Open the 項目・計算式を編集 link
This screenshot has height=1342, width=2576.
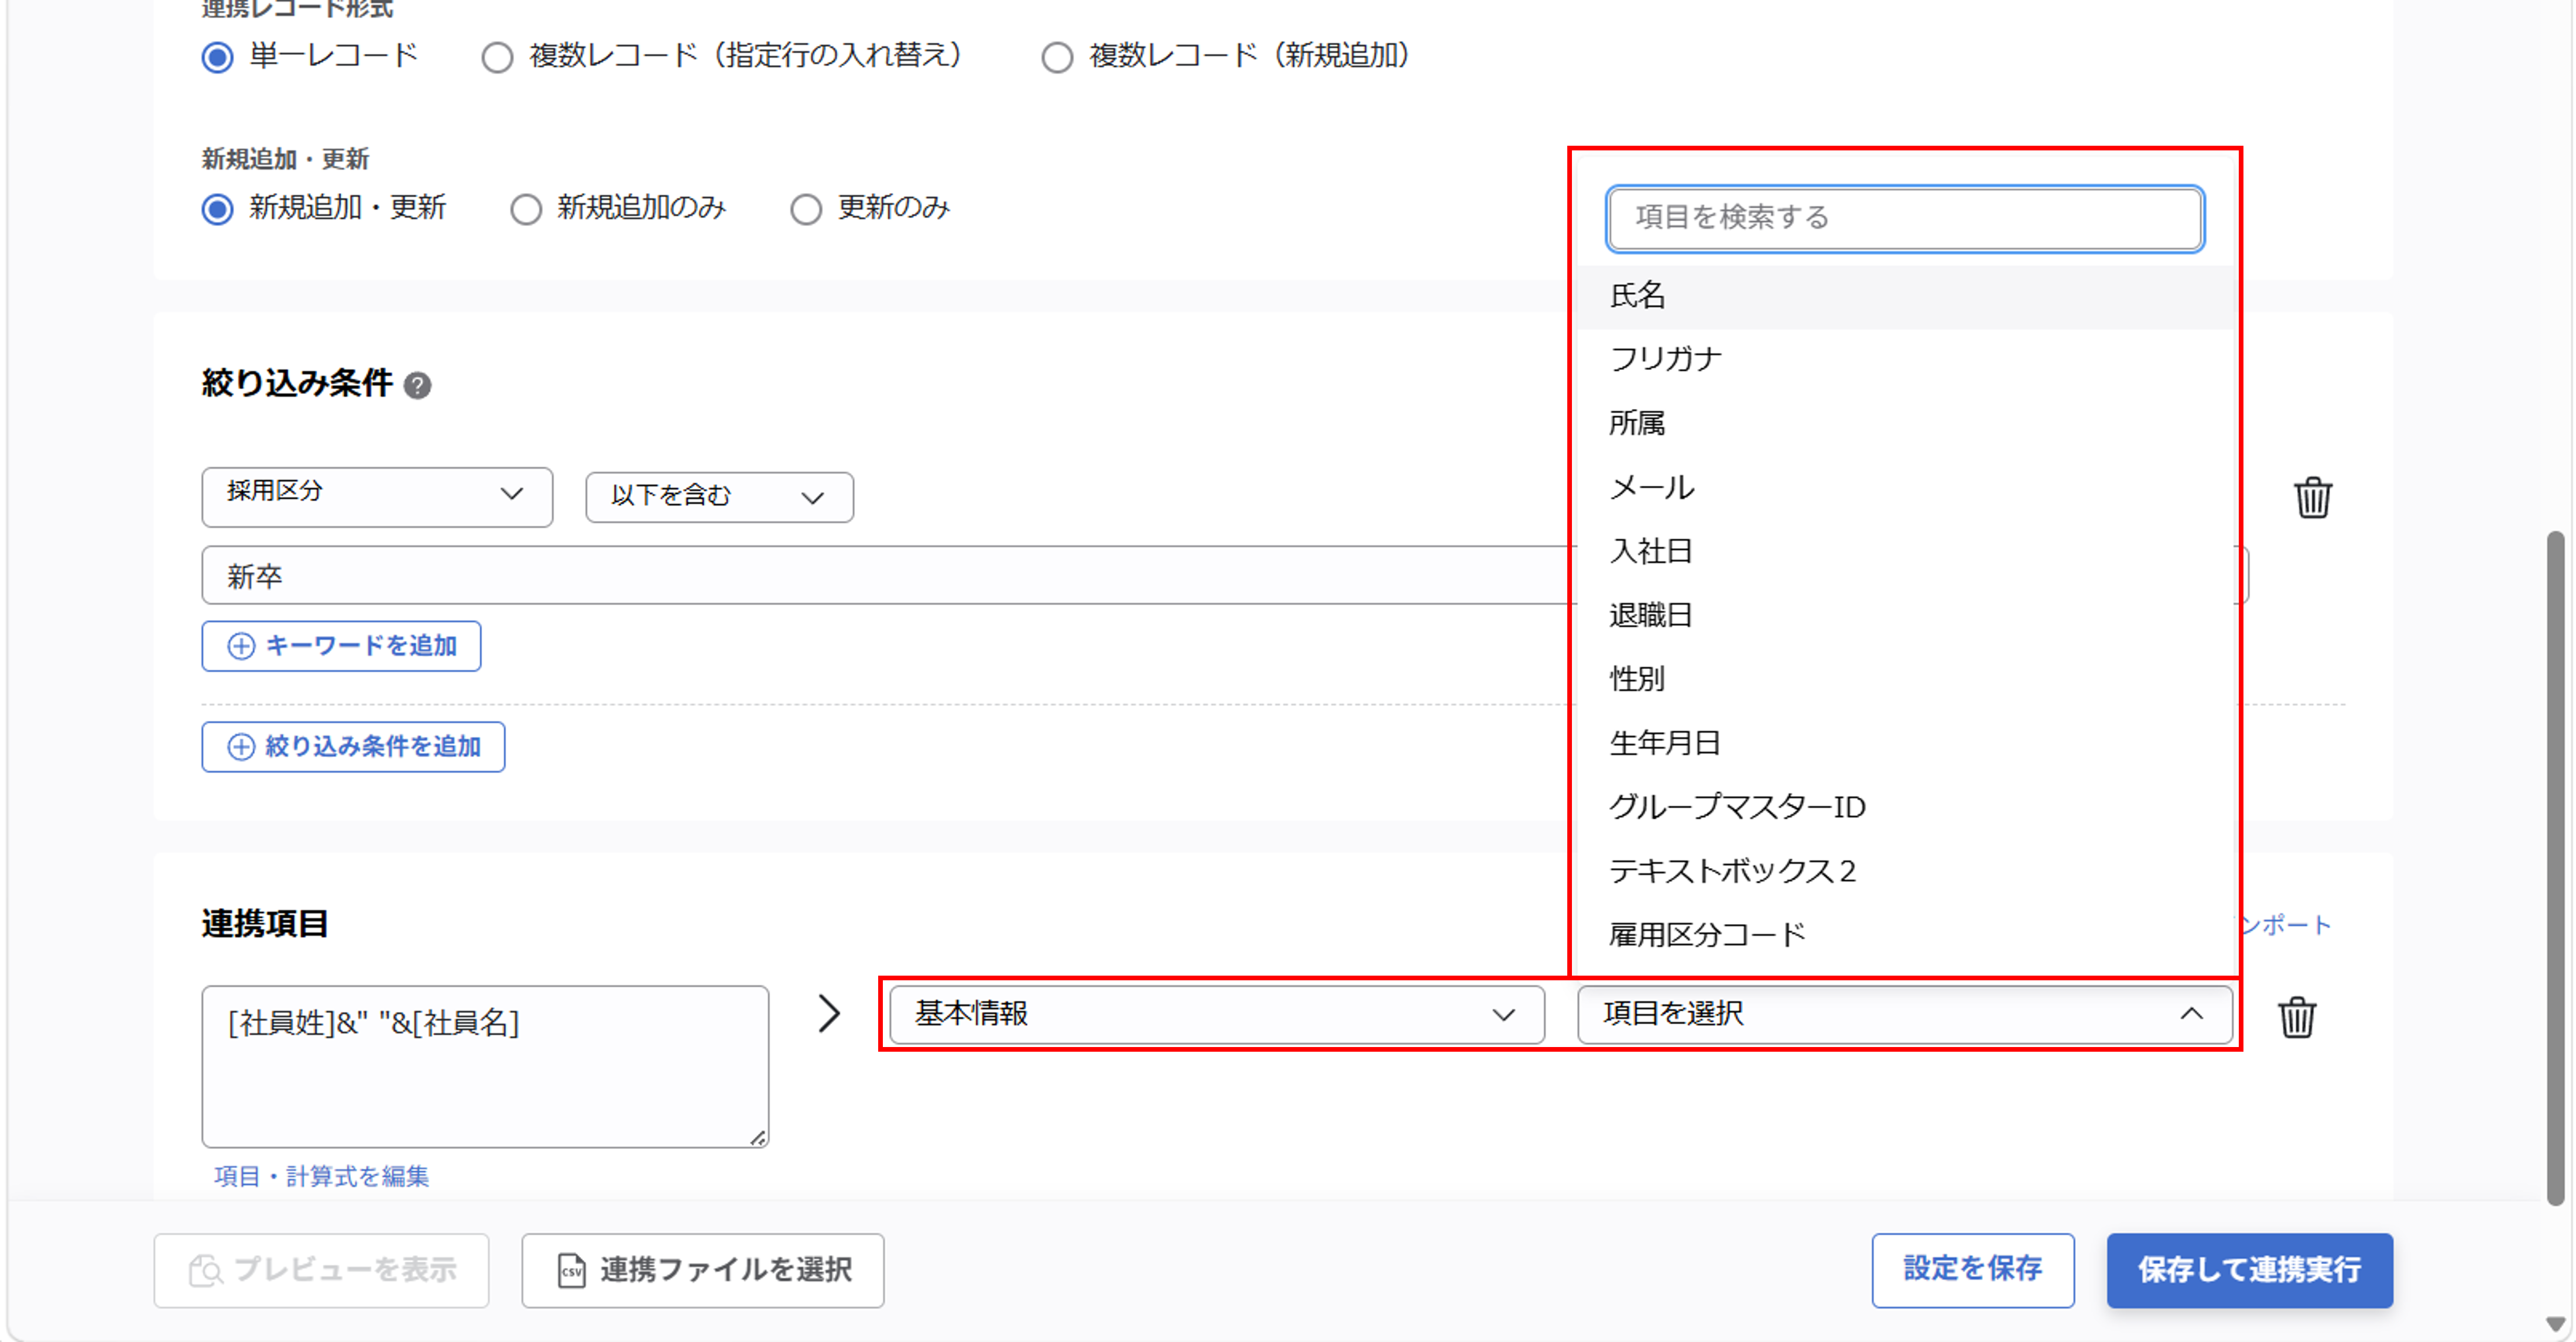pos(321,1176)
